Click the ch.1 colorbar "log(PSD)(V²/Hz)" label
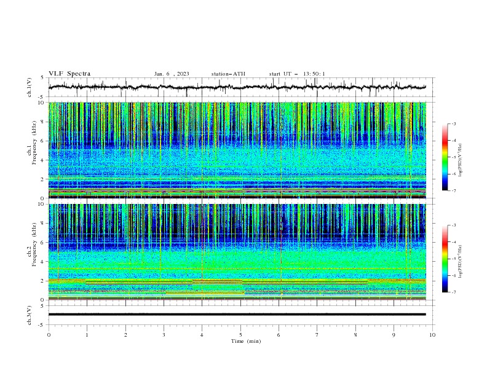Screen dimensions: 487x376 coord(460,160)
